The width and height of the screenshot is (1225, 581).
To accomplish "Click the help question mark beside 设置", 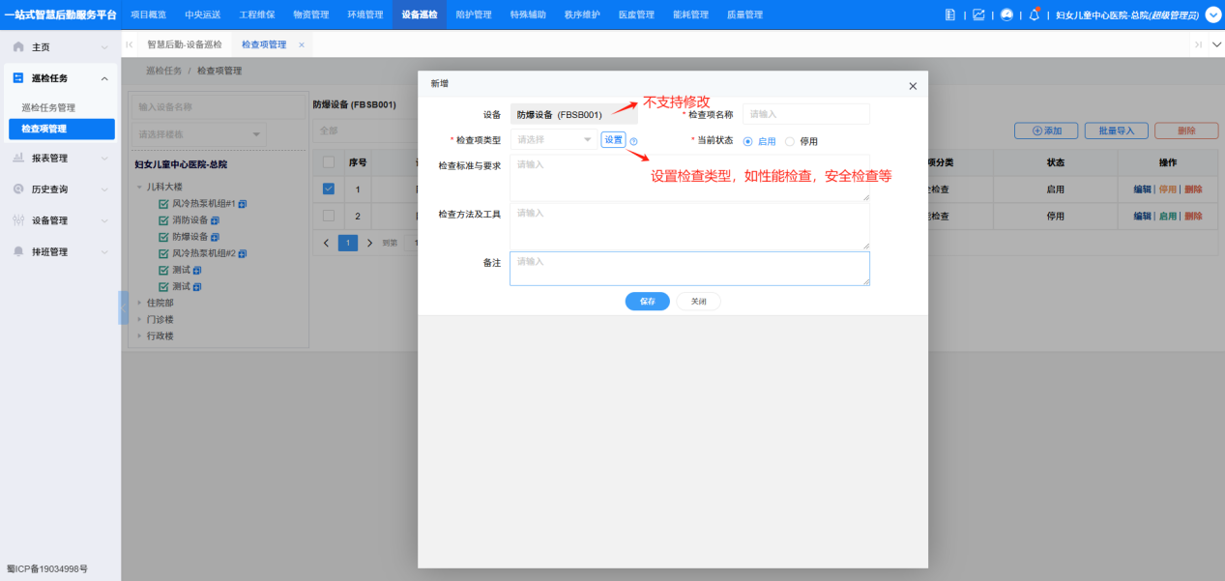I will 633,141.
